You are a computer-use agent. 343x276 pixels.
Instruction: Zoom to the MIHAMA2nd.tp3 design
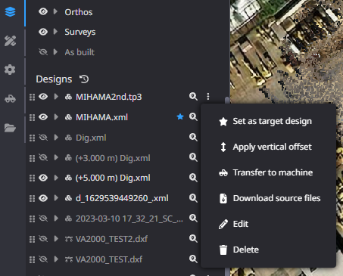(x=193, y=97)
